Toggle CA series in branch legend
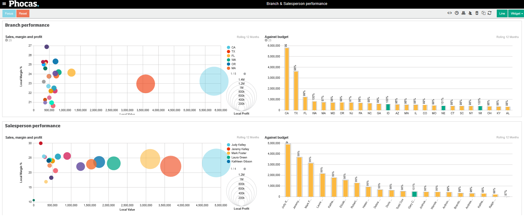 [x=233, y=48]
